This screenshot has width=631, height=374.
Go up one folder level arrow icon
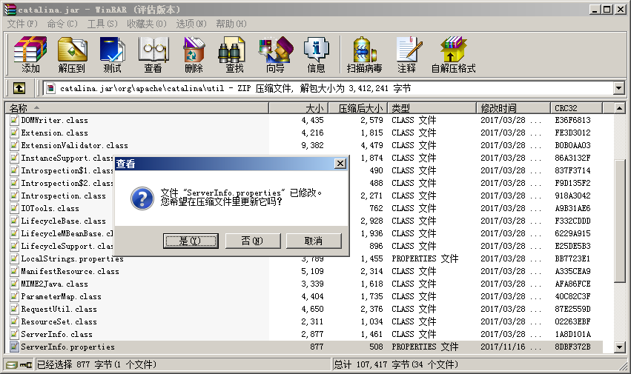(x=19, y=88)
